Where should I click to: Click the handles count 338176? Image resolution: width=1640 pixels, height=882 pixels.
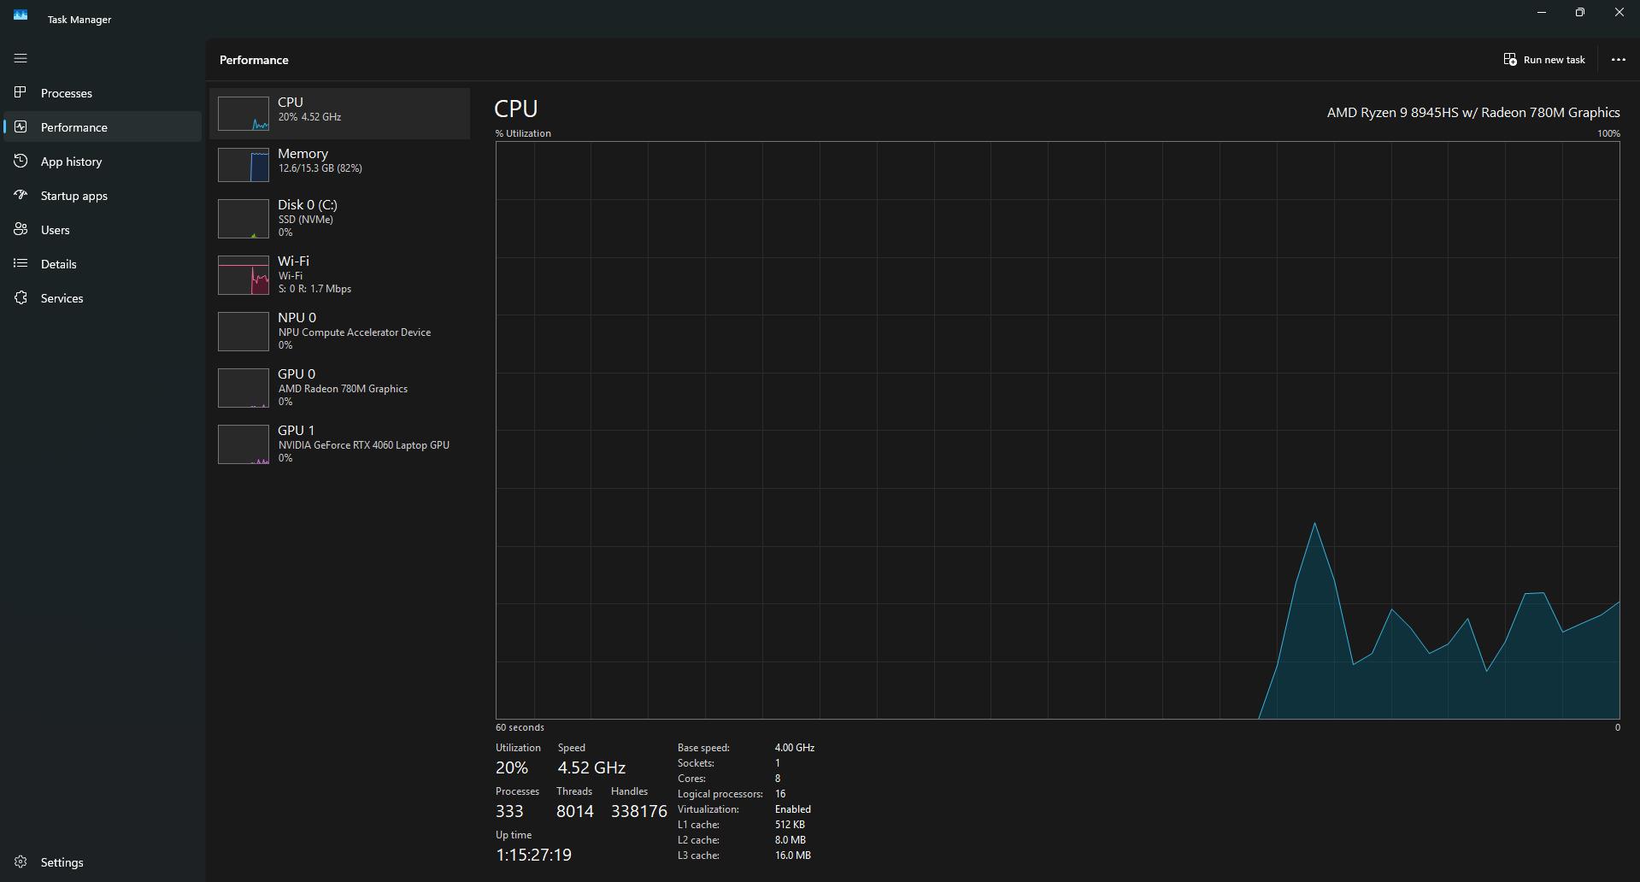pyautogui.click(x=638, y=811)
